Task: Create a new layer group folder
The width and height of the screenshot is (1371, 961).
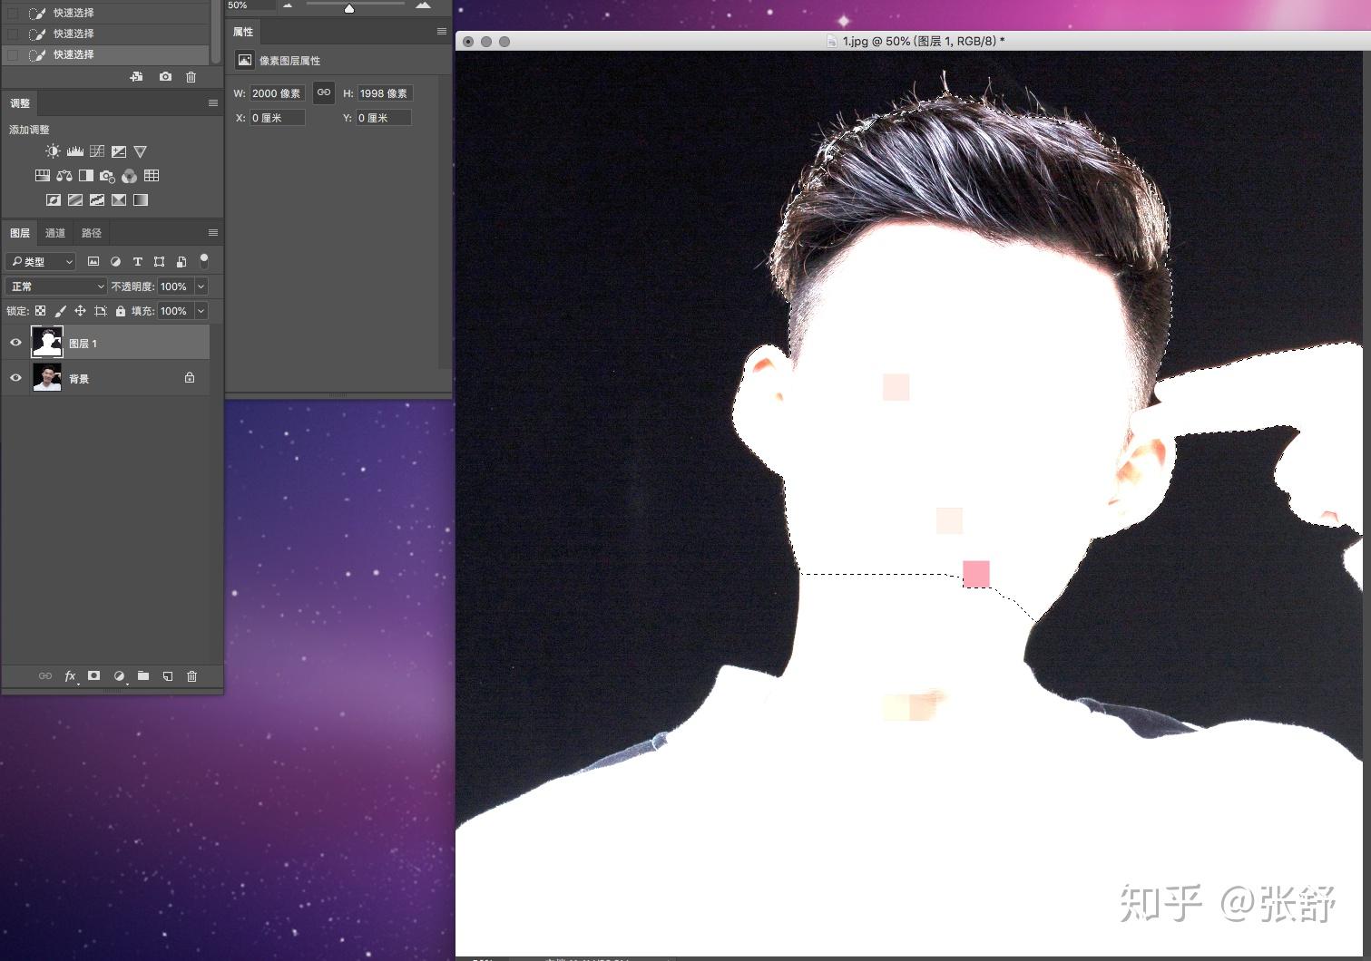Action: [x=143, y=675]
